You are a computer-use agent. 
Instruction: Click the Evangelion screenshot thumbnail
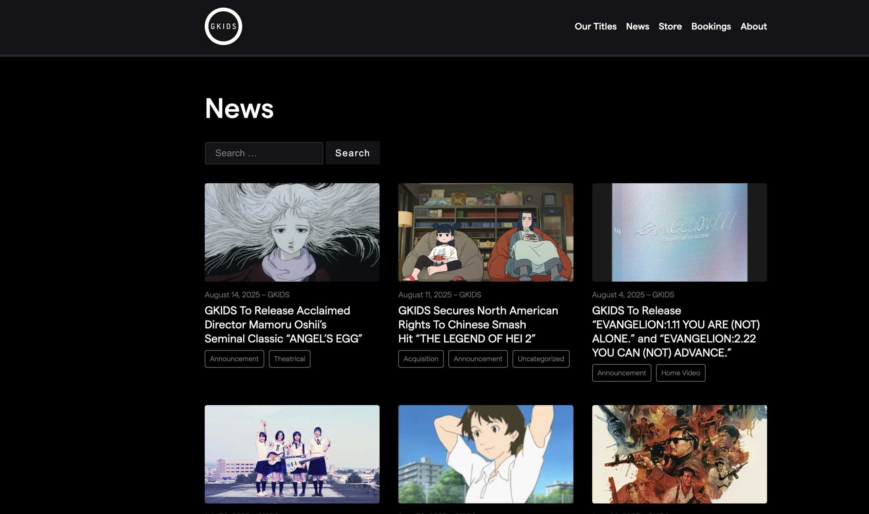(679, 231)
